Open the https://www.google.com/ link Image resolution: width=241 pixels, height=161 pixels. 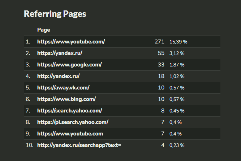coord(69,65)
